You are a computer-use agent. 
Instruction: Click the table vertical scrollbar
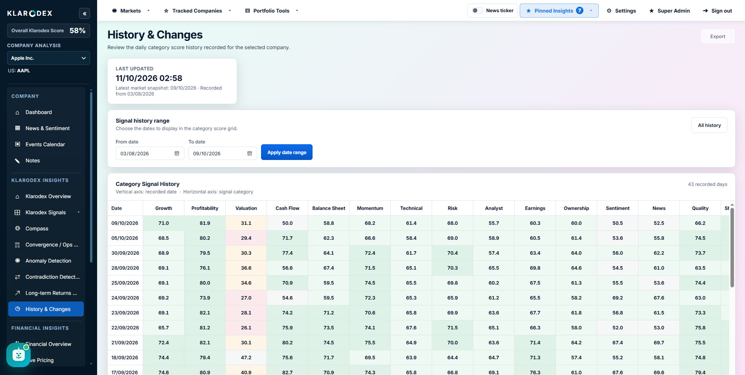pos(732,248)
